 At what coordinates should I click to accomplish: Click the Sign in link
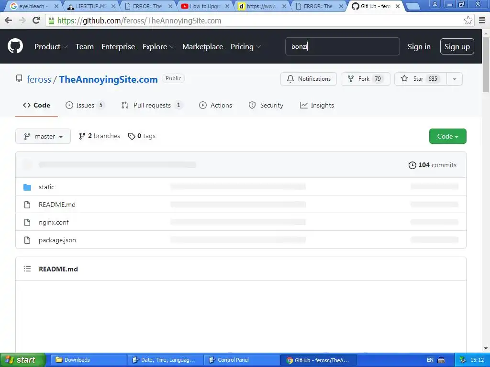(x=419, y=46)
